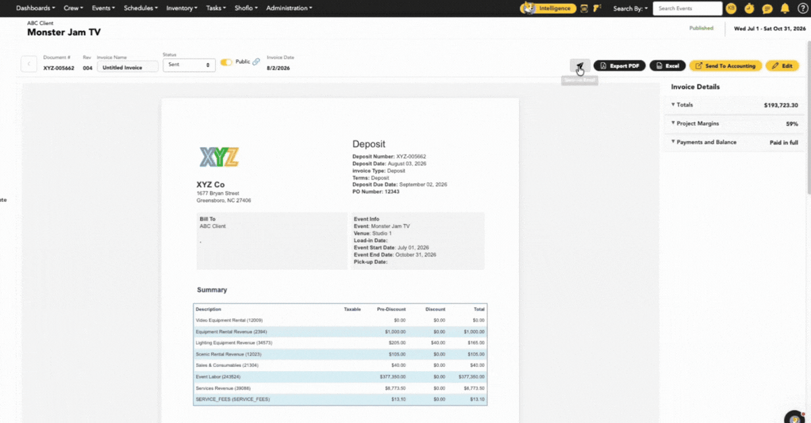
Task: Open the Tasks menu
Action: pyautogui.click(x=216, y=8)
